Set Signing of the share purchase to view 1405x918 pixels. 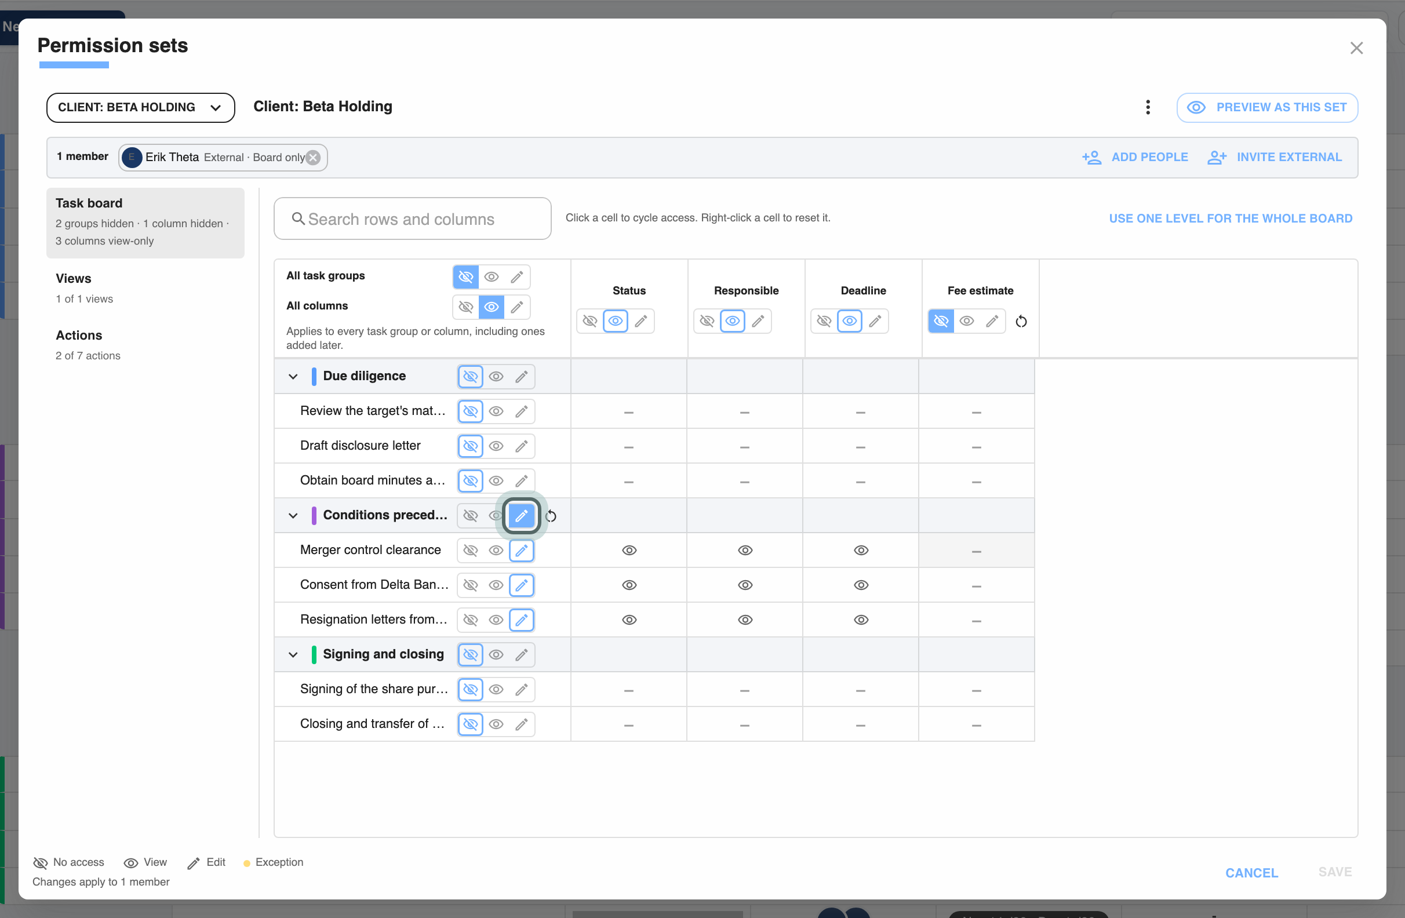[x=496, y=690]
